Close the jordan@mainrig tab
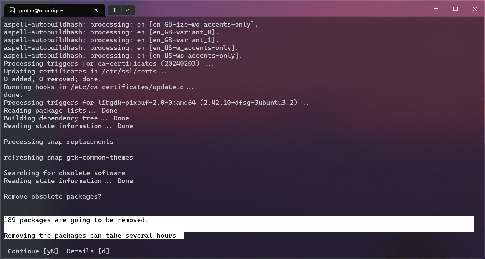 point(96,10)
